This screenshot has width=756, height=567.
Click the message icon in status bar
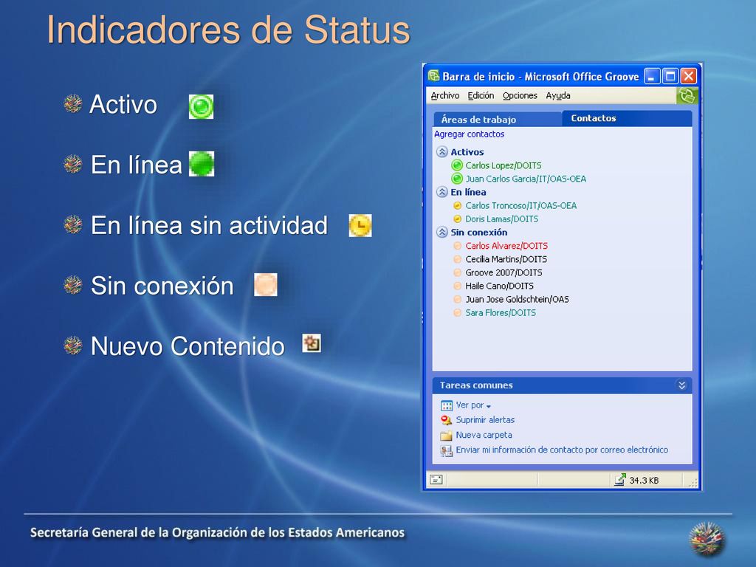[x=436, y=480]
